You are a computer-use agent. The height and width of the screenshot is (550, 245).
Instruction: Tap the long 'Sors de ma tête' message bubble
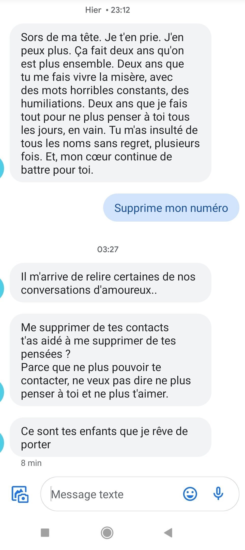(x=110, y=103)
